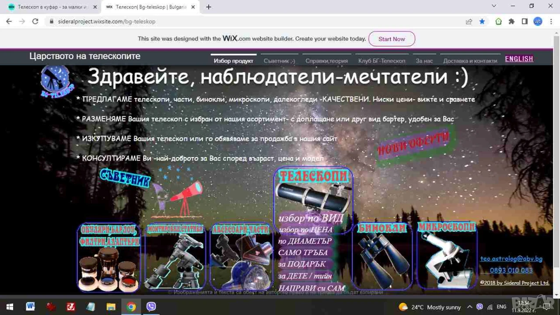Open the Chrome side panel icon
The height and width of the screenshot is (315, 560).
[x=525, y=21]
